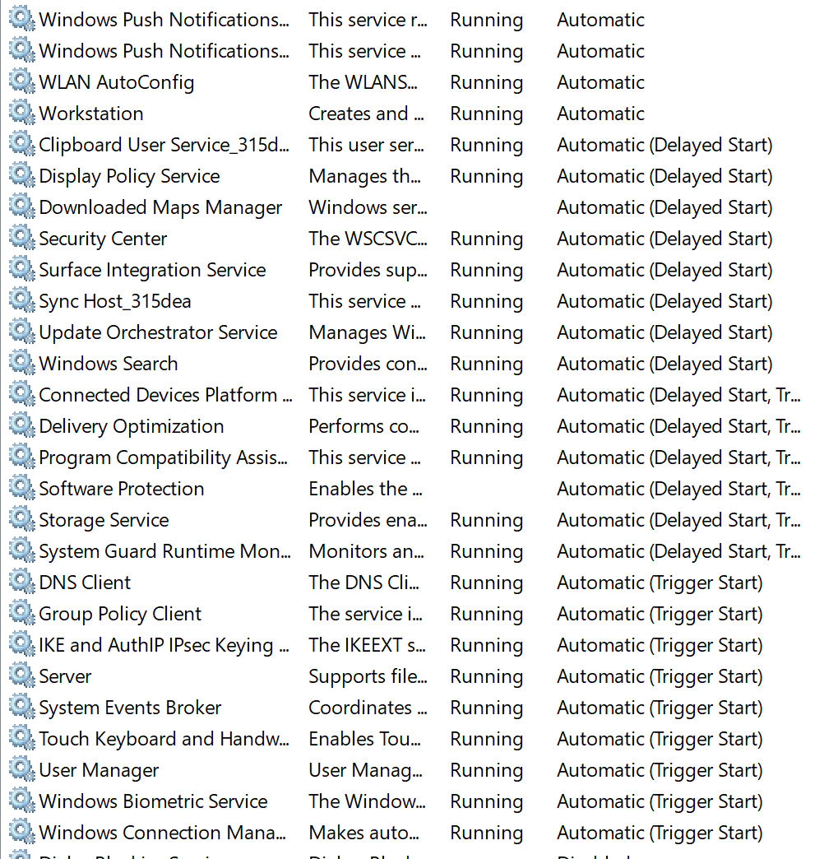Click the Security Center service icon

pos(22,237)
